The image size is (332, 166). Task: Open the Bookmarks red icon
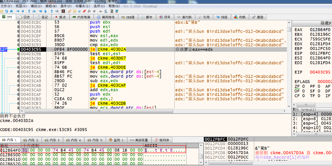(84, 11)
